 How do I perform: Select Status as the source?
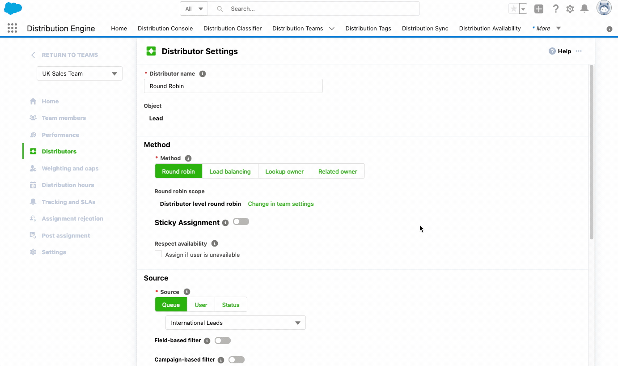pos(231,305)
